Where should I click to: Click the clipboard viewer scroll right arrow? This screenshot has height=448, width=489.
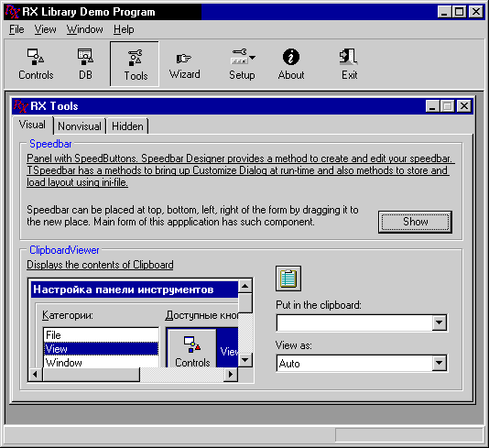coord(231,374)
